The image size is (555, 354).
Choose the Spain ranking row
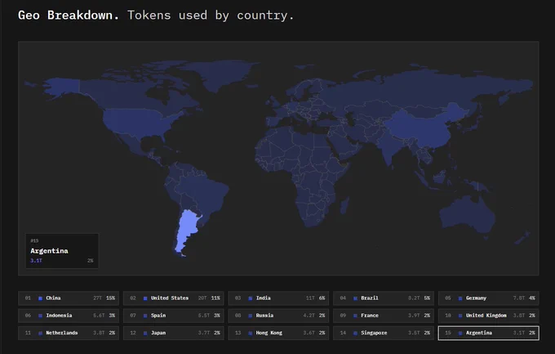(173, 316)
